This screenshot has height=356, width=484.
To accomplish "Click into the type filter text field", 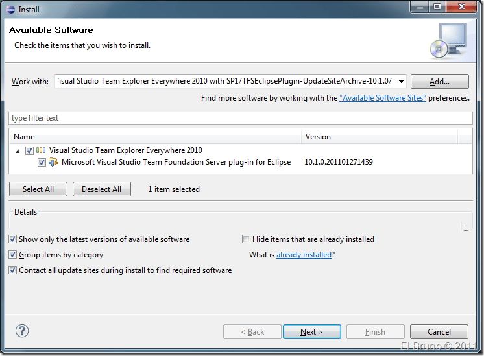I will (x=240, y=118).
